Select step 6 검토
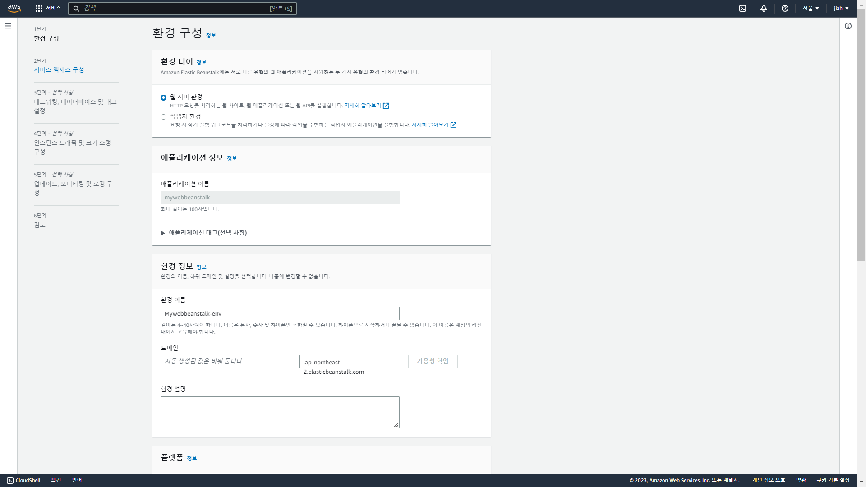 40,225
